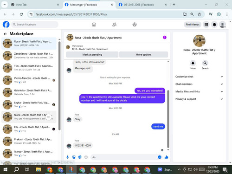Click the browser address bar URL
Screen dimensions: 232x174
pos(71,14)
